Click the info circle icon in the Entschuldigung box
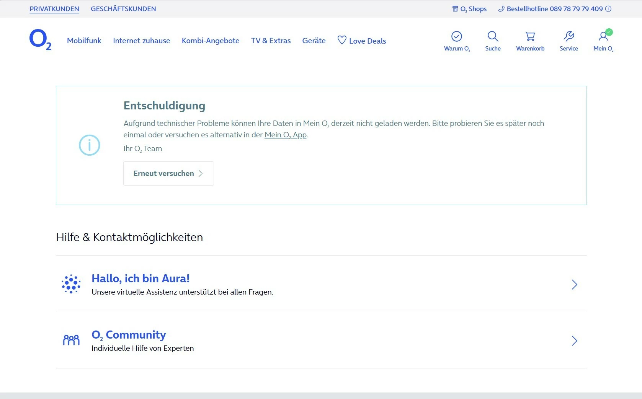This screenshot has height=399, width=642. 90,145
